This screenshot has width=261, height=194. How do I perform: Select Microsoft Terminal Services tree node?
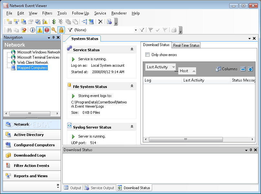click(x=38, y=57)
